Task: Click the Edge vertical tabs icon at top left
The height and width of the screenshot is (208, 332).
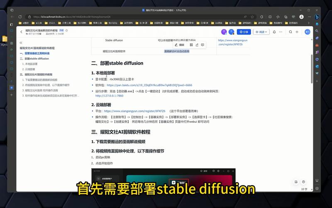Action: [x=12, y=10]
